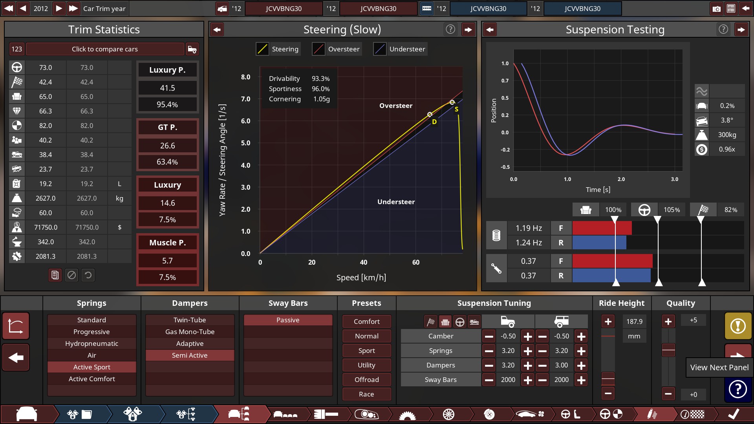Select the sportiness flag tuning icon
The image size is (754, 424).
(431, 322)
